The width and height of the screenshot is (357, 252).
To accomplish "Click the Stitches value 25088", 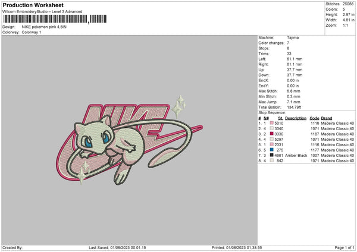I will pos(348,4).
